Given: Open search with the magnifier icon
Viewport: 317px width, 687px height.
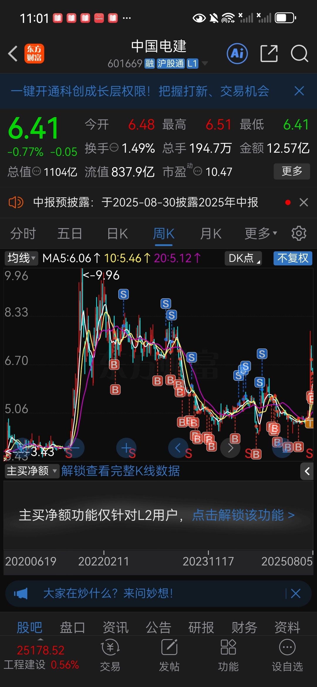Looking at the screenshot, I should click(x=299, y=53).
